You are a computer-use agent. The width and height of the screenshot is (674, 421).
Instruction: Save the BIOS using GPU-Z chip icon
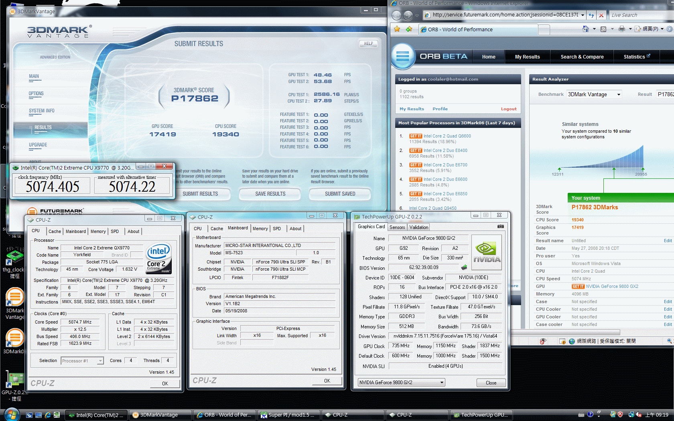tap(464, 267)
